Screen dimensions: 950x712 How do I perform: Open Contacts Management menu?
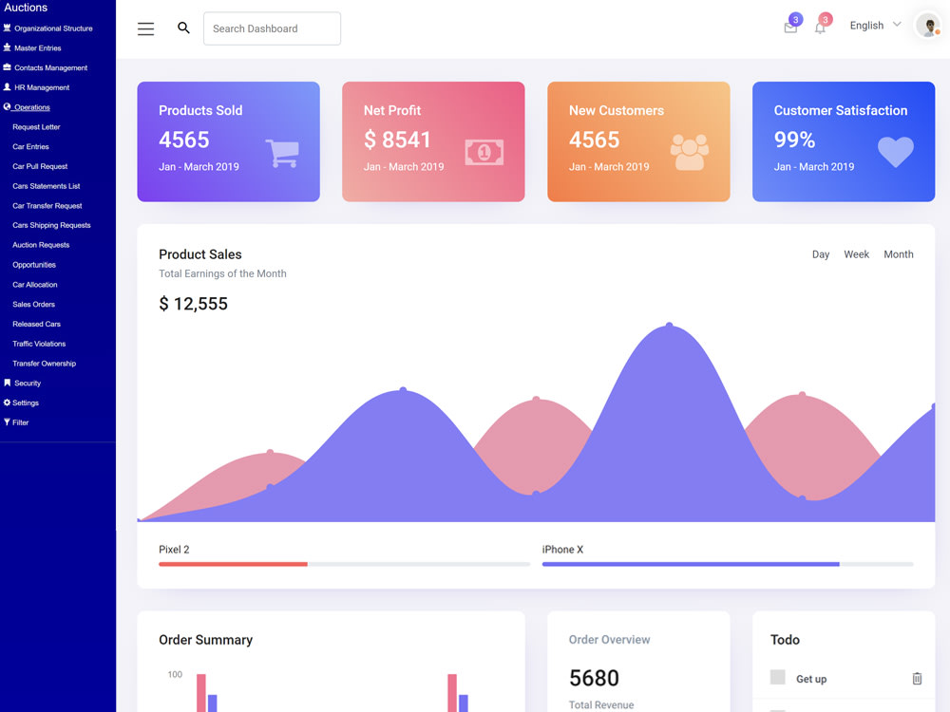(51, 67)
